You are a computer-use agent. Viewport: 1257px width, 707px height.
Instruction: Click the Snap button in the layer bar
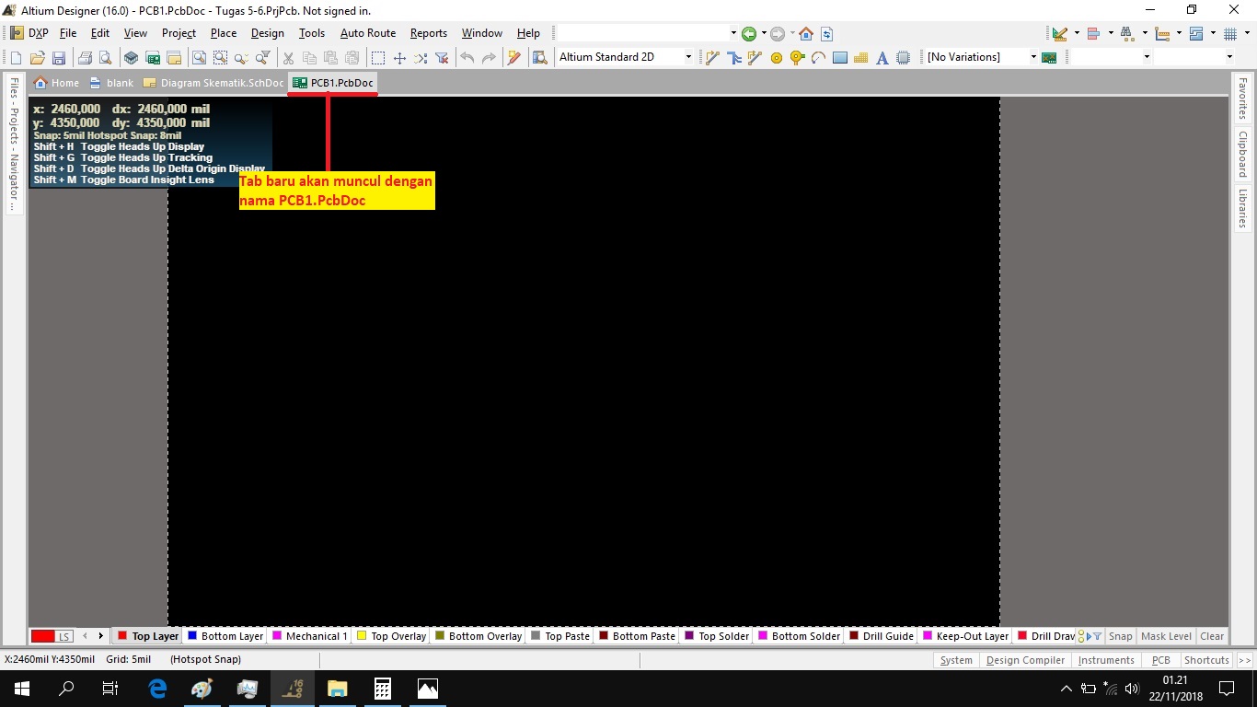tap(1120, 636)
